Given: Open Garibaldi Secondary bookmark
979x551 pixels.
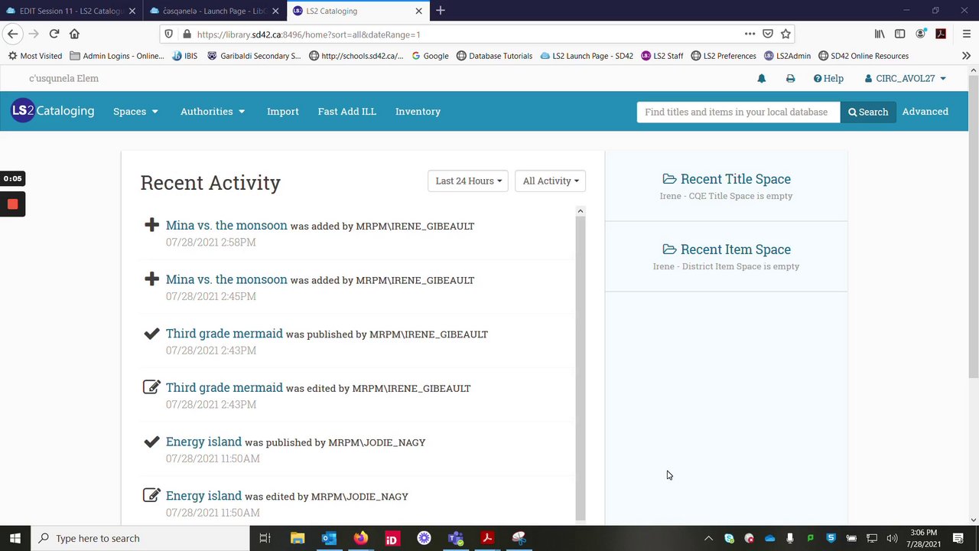Looking at the screenshot, I should coord(254,56).
